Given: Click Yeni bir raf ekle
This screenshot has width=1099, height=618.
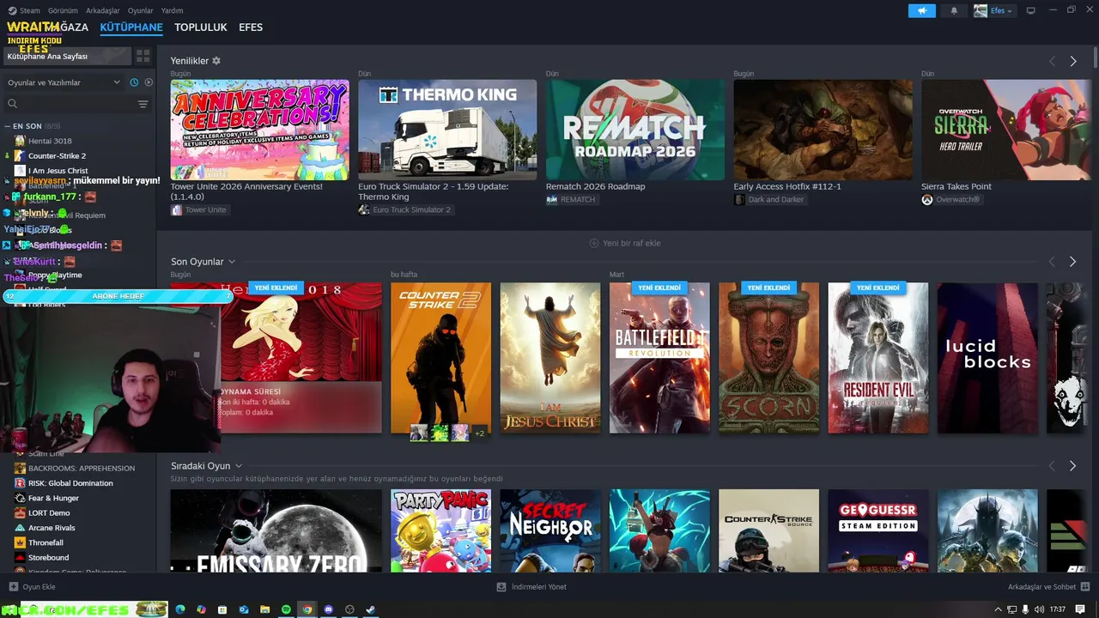Looking at the screenshot, I should pyautogui.click(x=625, y=243).
